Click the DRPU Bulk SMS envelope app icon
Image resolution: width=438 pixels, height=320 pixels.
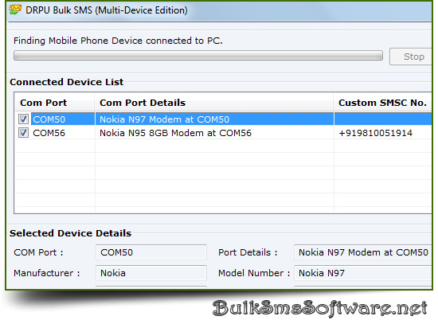[x=15, y=10]
